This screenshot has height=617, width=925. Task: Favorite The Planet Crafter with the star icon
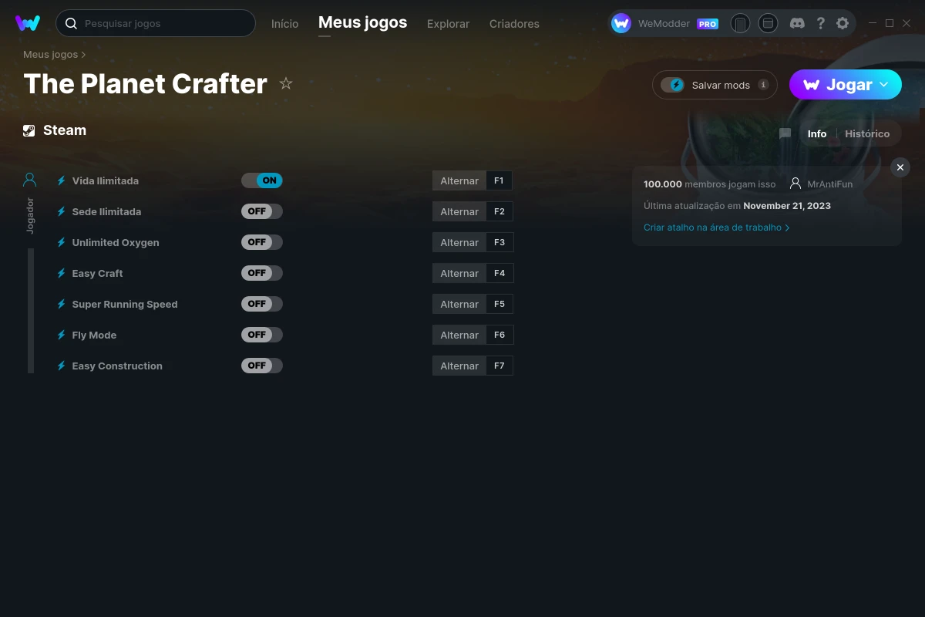point(286,83)
